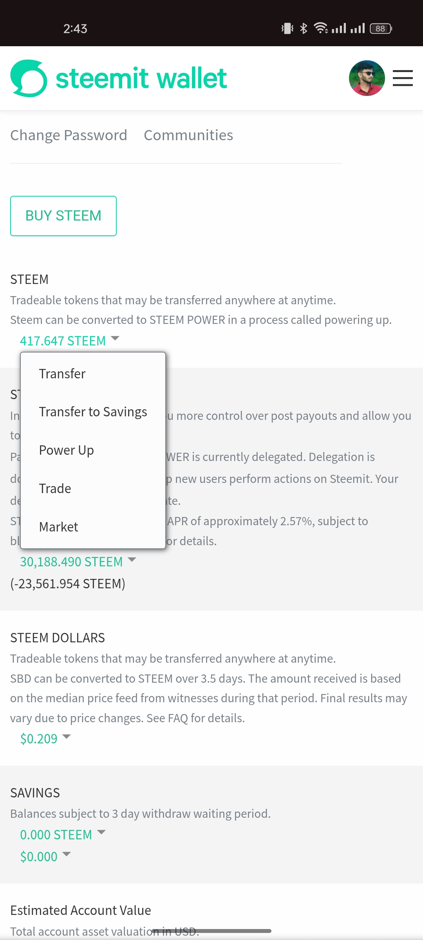The height and width of the screenshot is (940, 423).
Task: Open the savings $0.000 dropdown
Action: tap(45, 857)
